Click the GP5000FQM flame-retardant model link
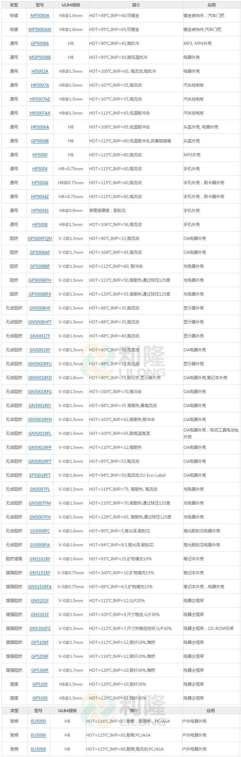Viewport: 241px width, 757px height. [x=40, y=239]
